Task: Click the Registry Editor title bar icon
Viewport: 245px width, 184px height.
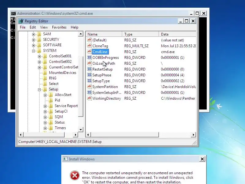Action: click(x=21, y=21)
